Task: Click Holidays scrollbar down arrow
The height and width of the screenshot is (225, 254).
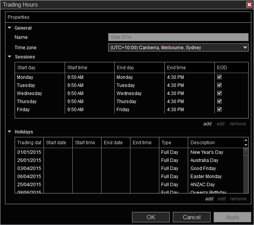Action: click(246, 145)
